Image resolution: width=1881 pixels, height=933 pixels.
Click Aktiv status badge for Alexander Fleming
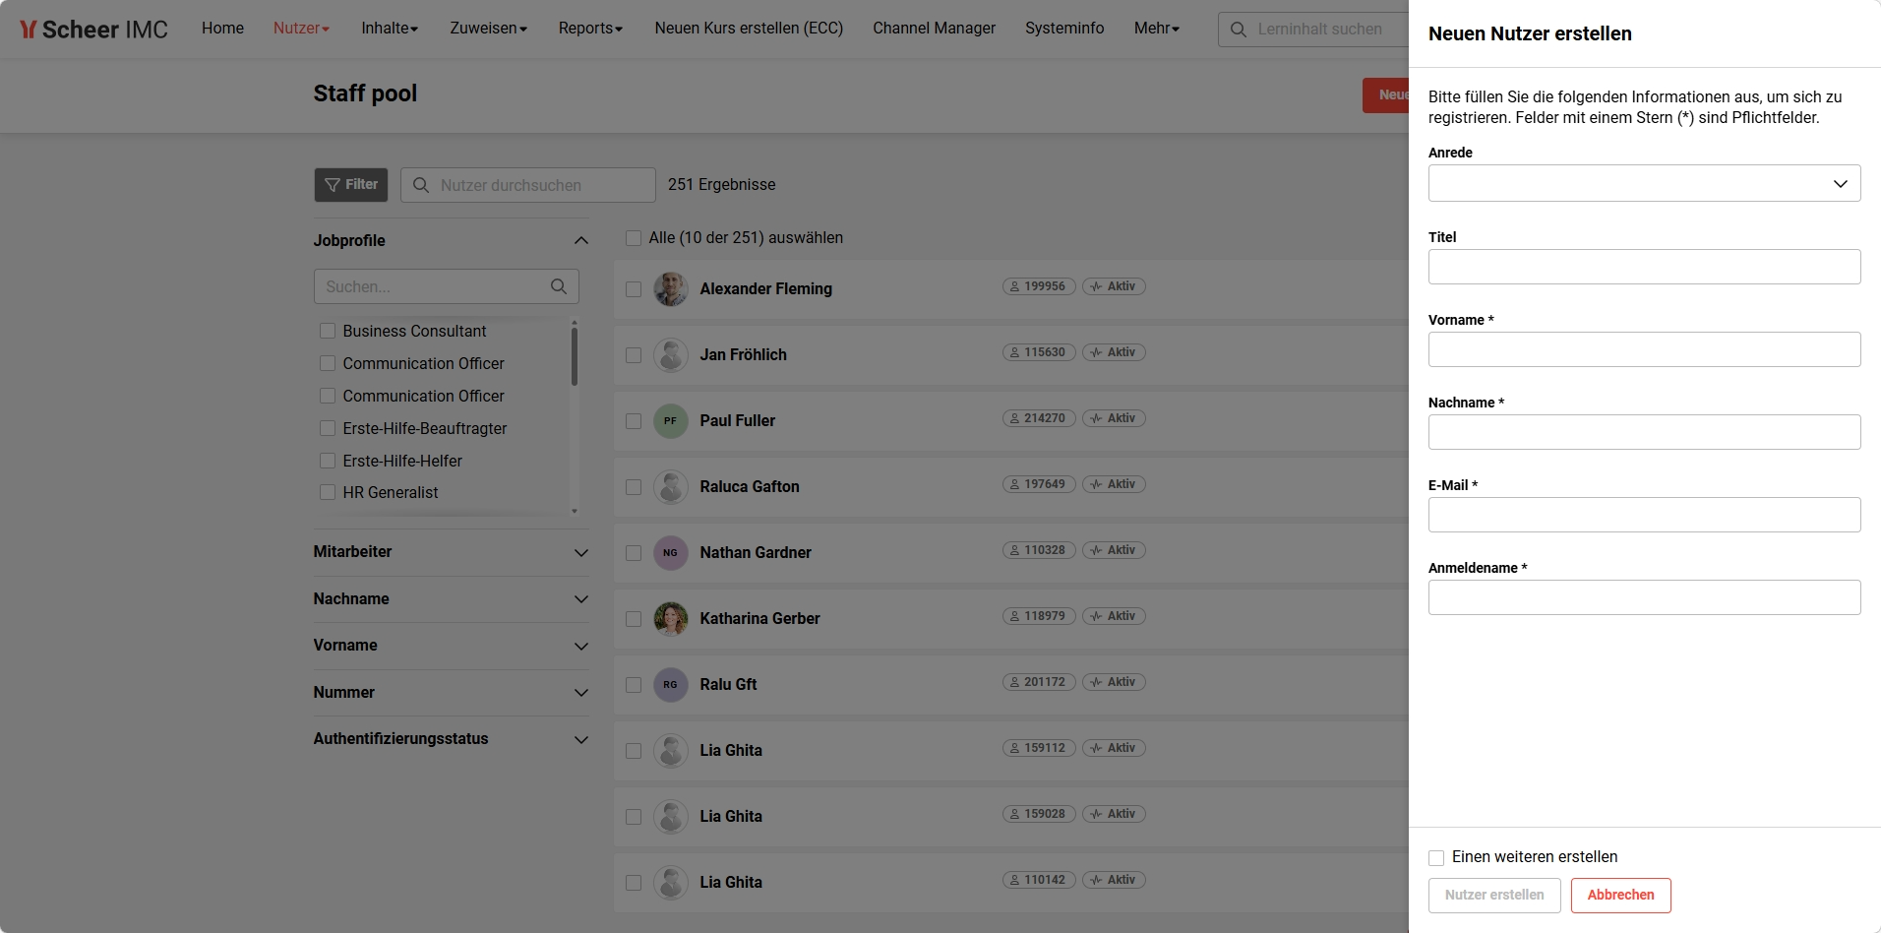click(1114, 286)
